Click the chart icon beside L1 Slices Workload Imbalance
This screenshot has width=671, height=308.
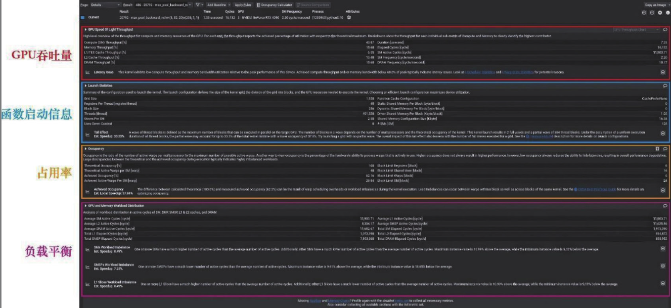tap(88, 284)
